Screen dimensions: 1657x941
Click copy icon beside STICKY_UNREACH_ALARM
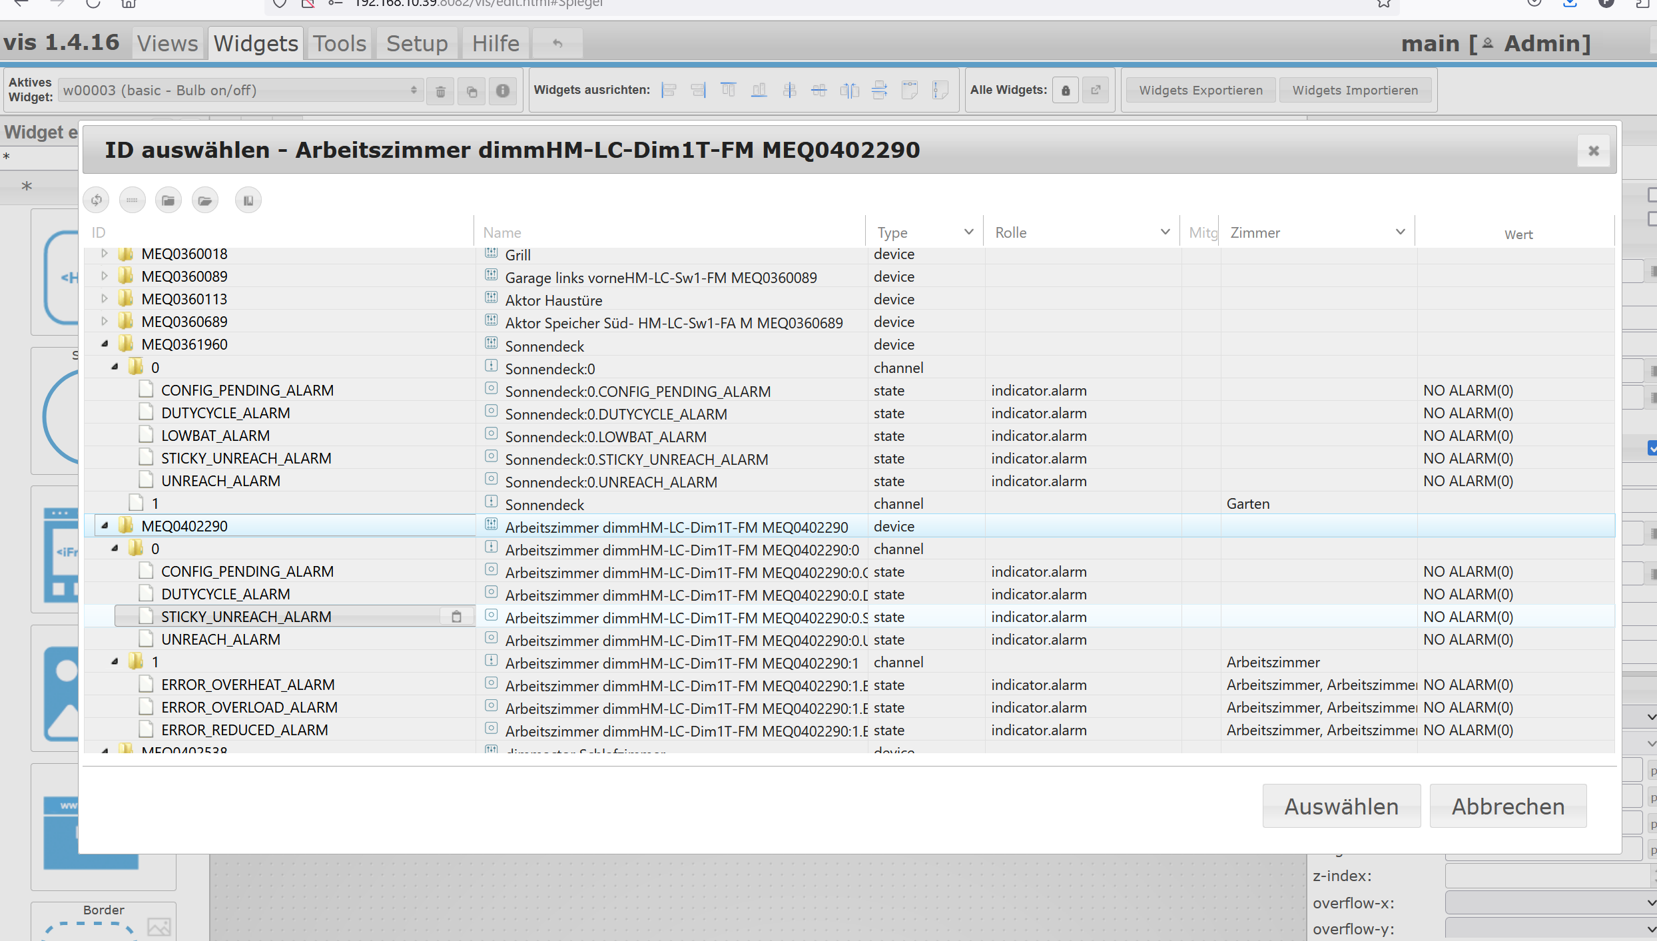pos(456,617)
